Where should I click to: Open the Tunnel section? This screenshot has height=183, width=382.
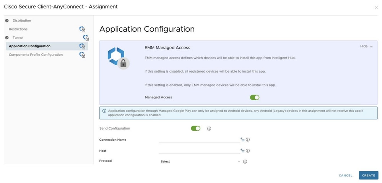pos(18,38)
